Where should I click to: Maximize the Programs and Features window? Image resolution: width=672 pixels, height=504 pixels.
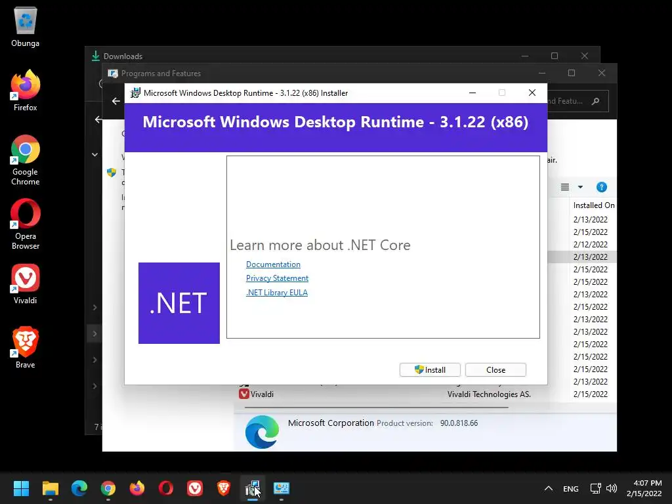point(572,73)
